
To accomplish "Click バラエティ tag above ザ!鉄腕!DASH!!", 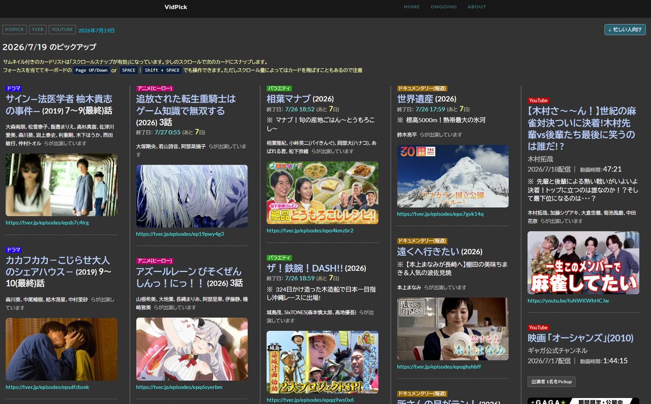I will coord(279,258).
